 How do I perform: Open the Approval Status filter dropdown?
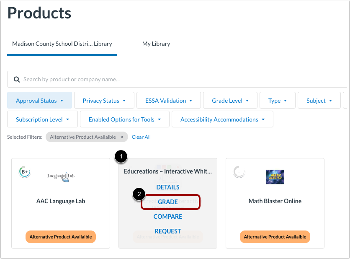tap(39, 100)
